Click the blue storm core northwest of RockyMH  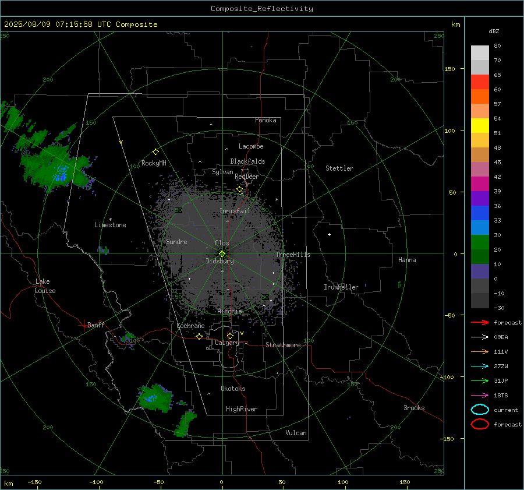(x=62, y=173)
